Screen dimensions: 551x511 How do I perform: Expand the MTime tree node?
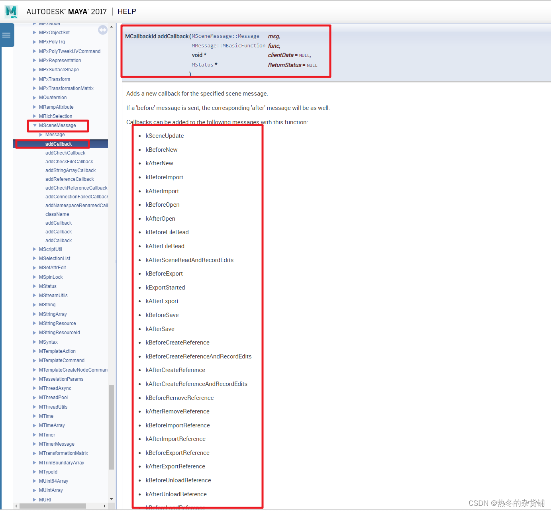pos(35,416)
